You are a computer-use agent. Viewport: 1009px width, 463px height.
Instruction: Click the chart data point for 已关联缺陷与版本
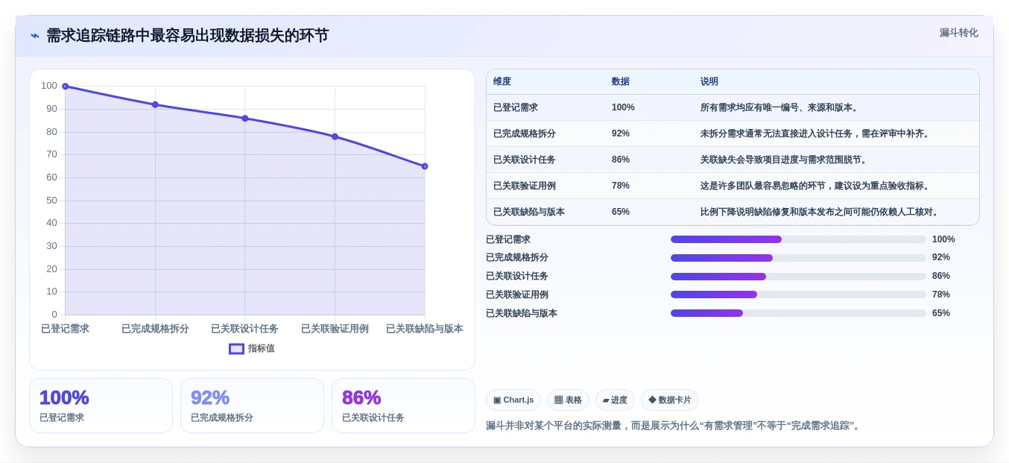[425, 166]
